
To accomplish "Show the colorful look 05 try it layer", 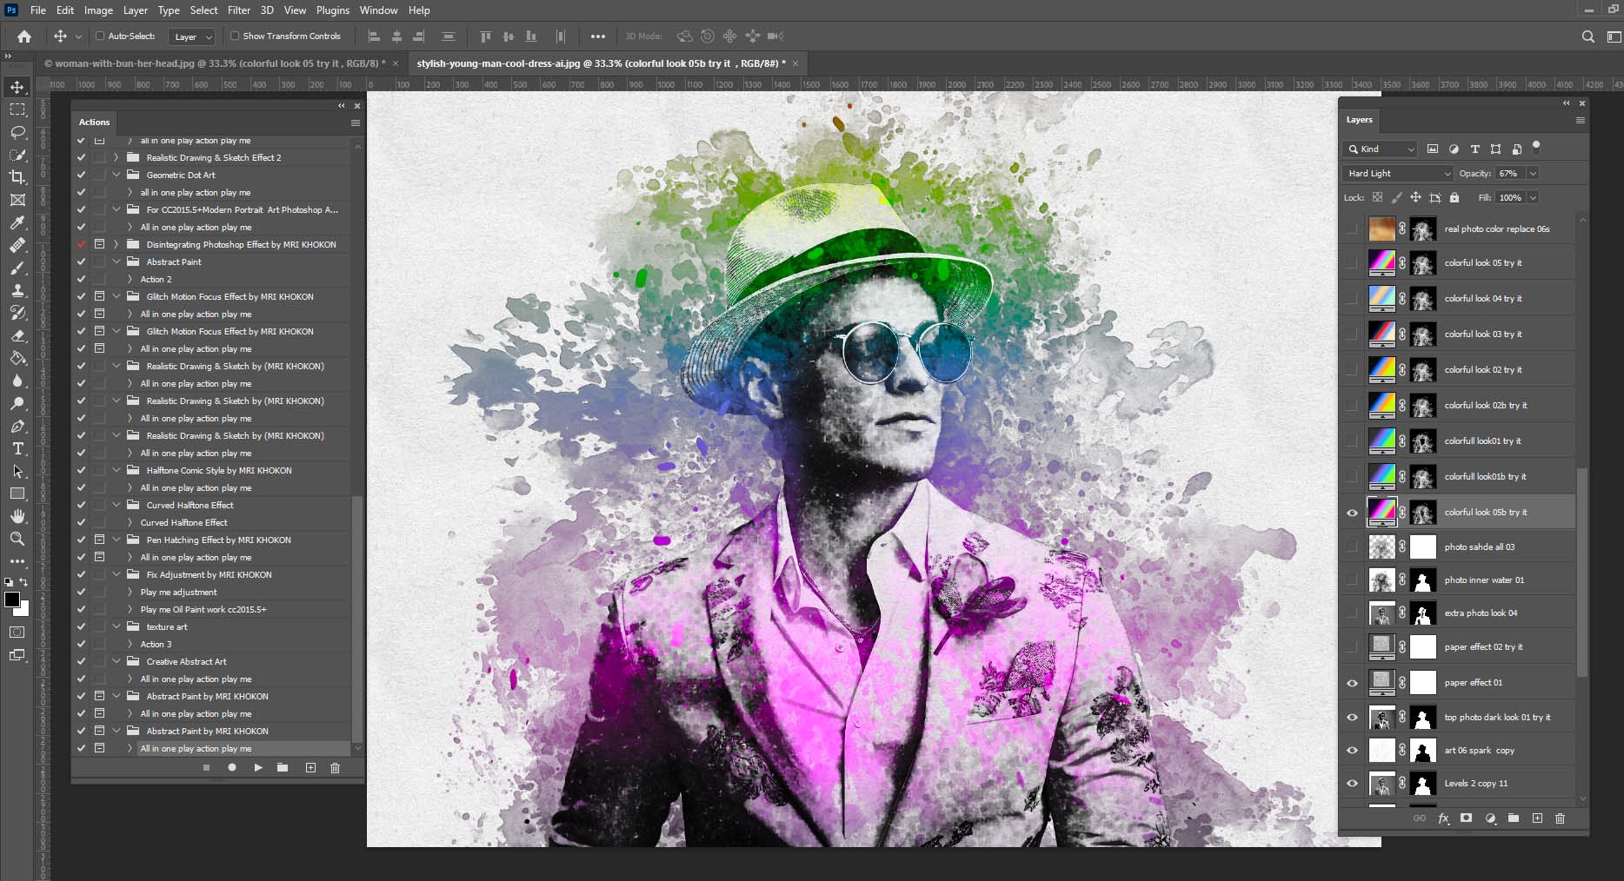I will (x=1352, y=263).
